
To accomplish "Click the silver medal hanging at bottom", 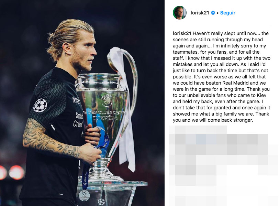I will pos(84,195).
